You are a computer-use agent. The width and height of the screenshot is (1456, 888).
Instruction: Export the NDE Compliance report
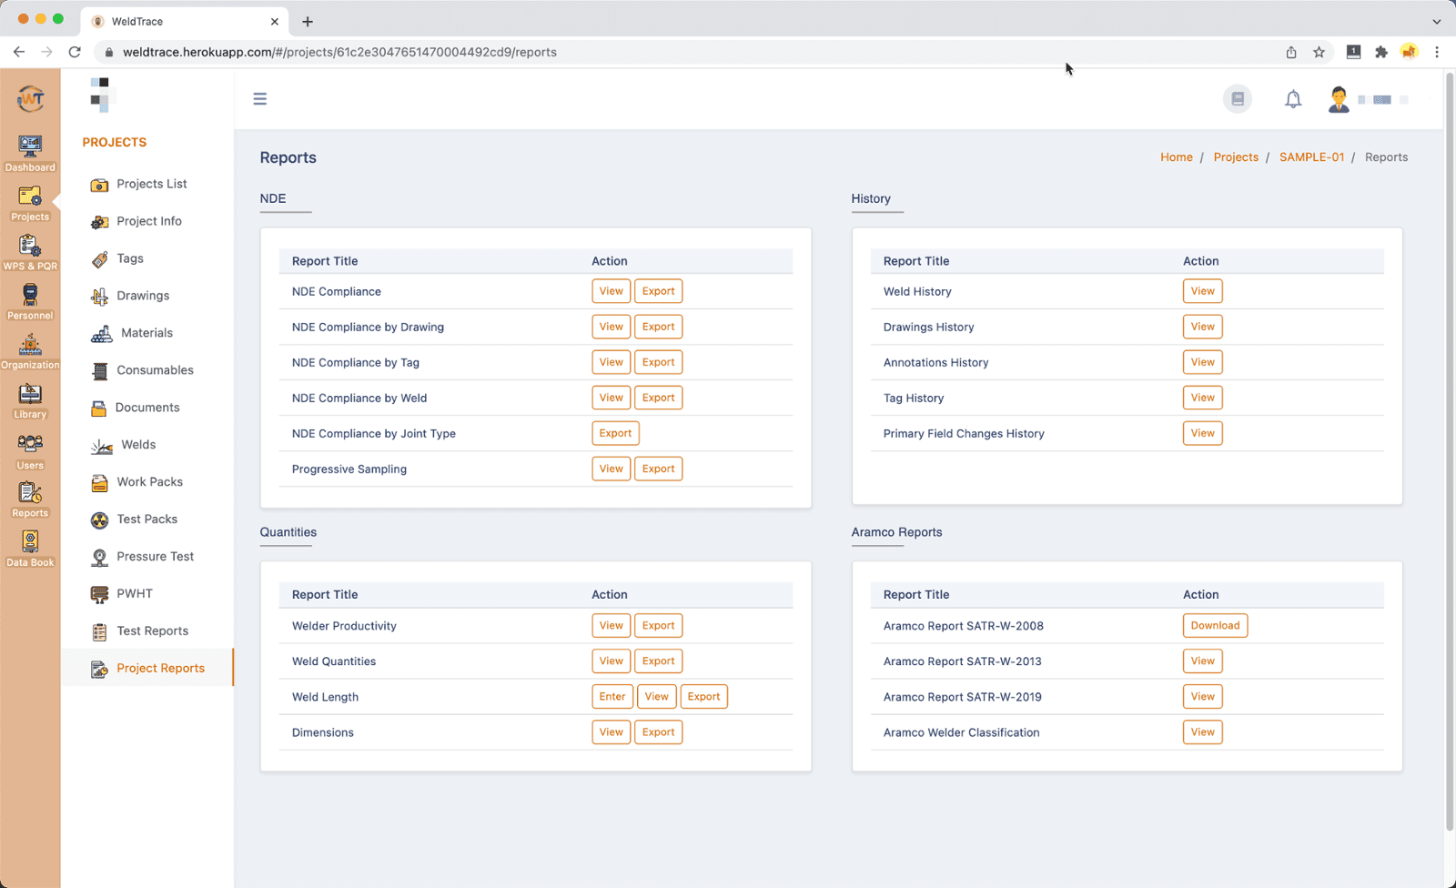(x=658, y=290)
